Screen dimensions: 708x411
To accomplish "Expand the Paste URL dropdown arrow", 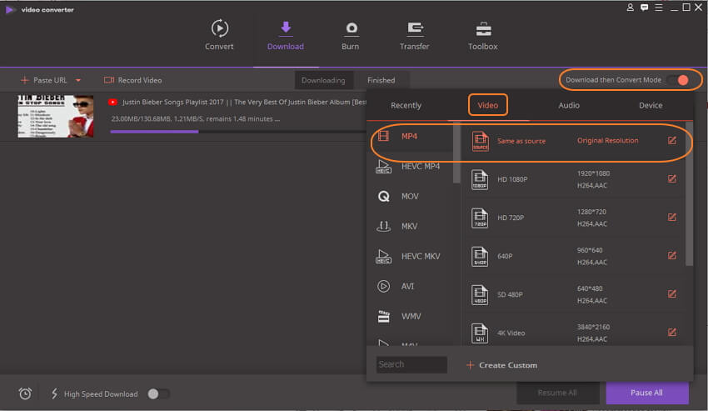I will click(78, 80).
